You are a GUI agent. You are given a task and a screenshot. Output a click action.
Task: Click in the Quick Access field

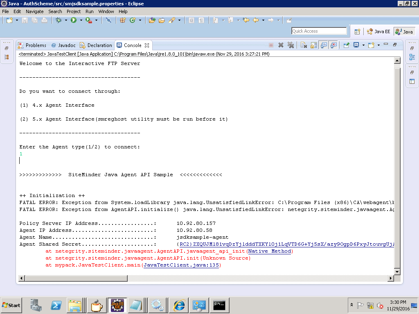[319, 31]
